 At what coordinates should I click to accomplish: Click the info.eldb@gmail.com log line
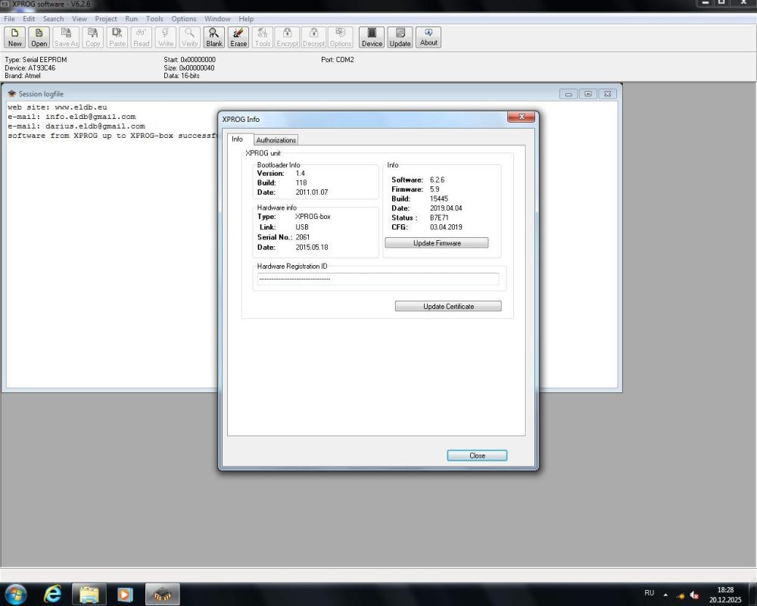71,117
